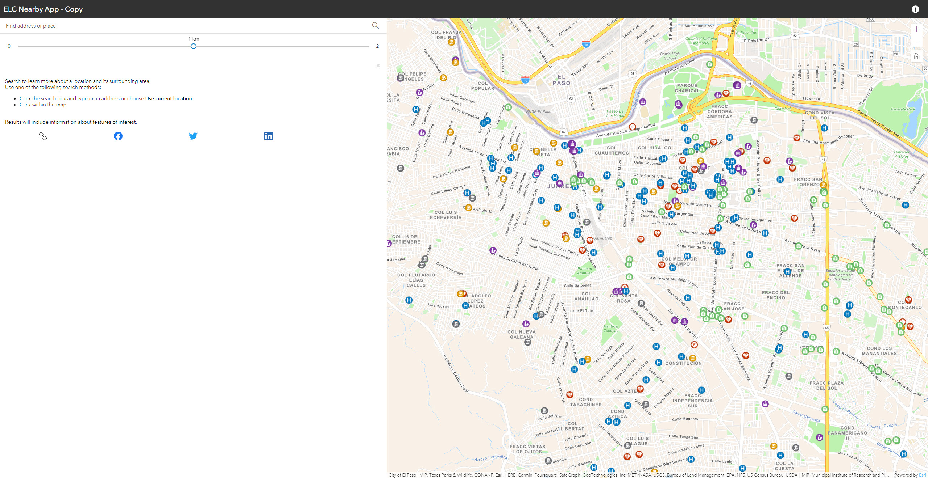The height and width of the screenshot is (478, 928).
Task: Select red heart marker above COL MONTECARLO
Action: click(x=908, y=300)
